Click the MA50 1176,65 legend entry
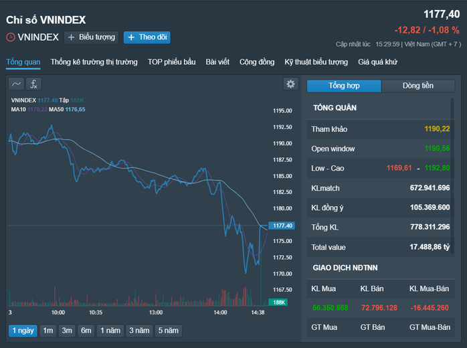Image resolution: width=467 pixels, height=348 pixels. [x=67, y=109]
